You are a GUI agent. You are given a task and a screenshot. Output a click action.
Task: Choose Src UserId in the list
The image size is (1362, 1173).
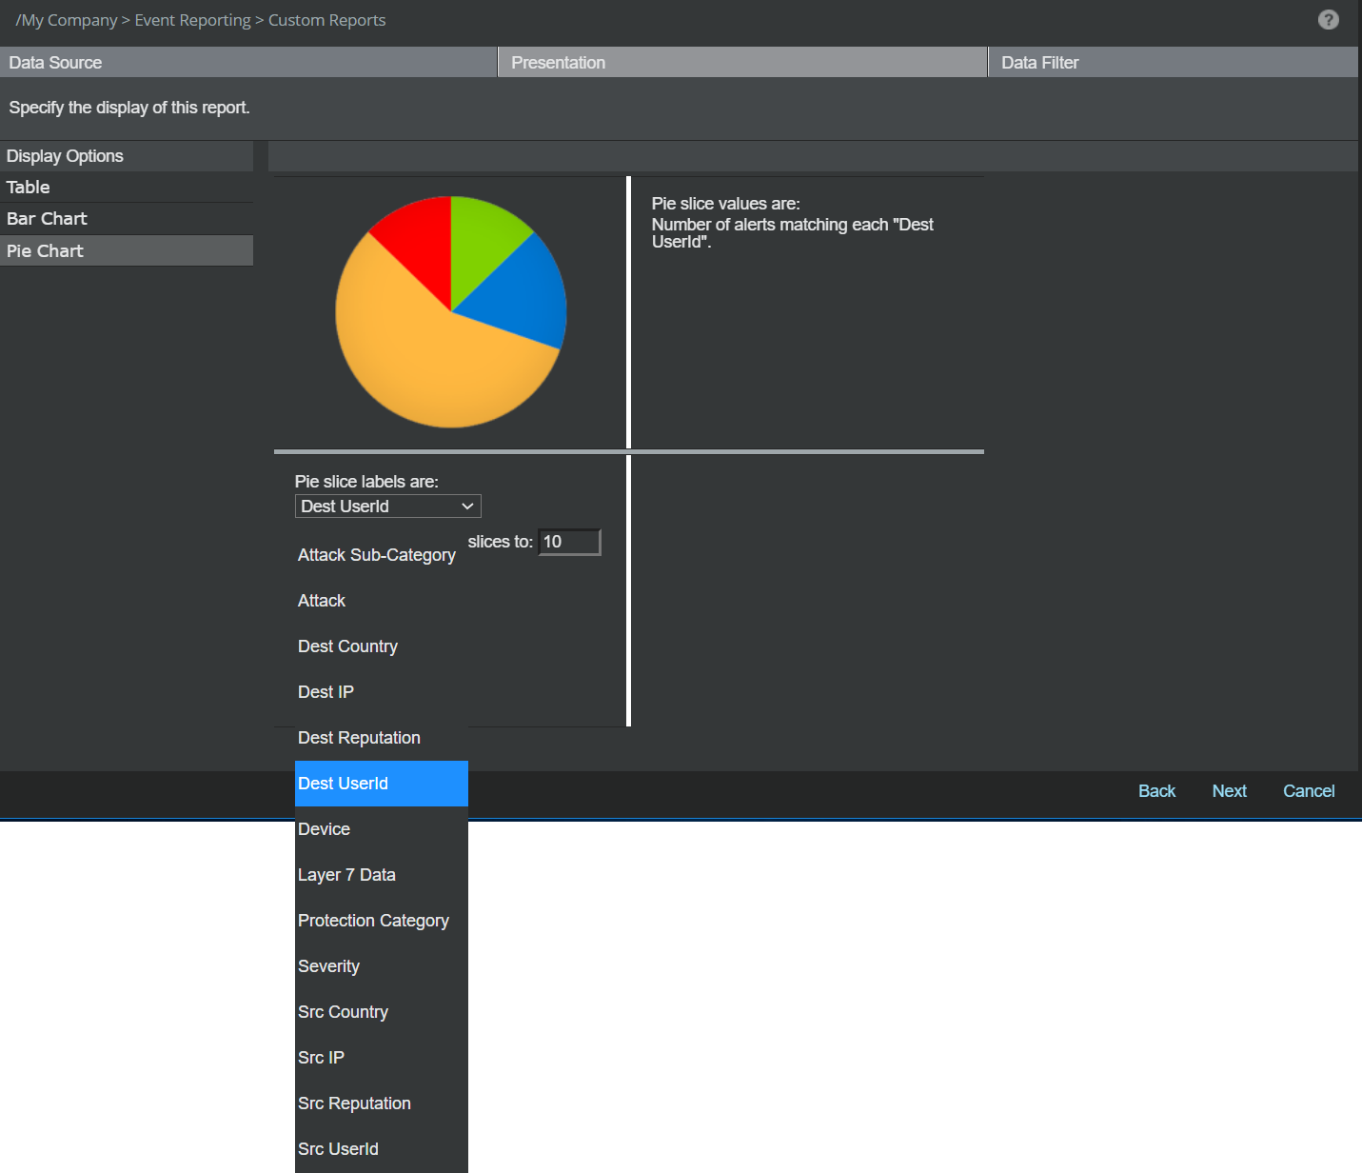pyautogui.click(x=382, y=1149)
